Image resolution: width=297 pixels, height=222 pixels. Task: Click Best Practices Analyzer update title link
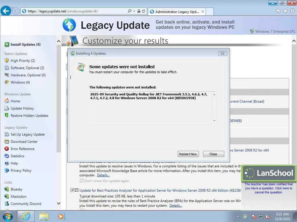160,190
